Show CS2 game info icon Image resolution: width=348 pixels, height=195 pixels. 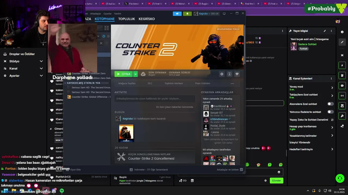[229, 74]
